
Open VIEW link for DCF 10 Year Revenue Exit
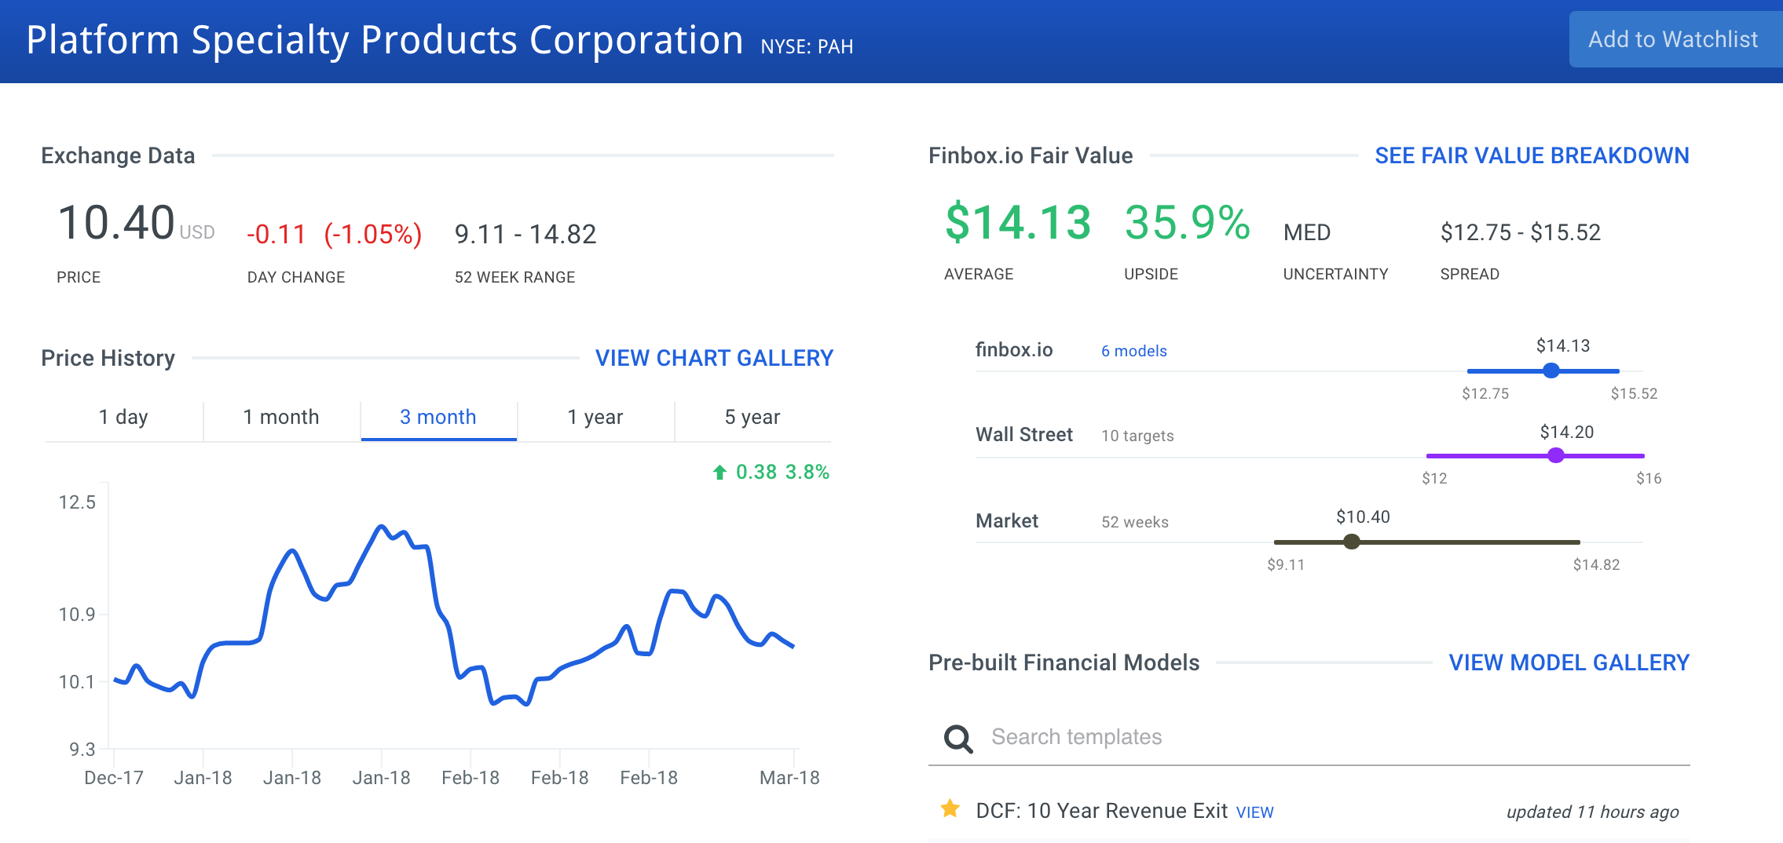(1254, 812)
